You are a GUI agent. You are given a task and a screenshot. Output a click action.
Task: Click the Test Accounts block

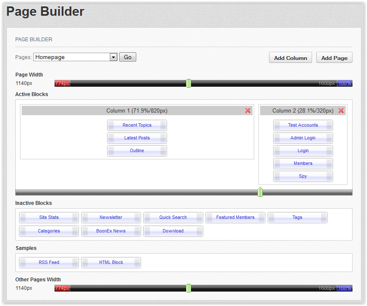(x=303, y=125)
